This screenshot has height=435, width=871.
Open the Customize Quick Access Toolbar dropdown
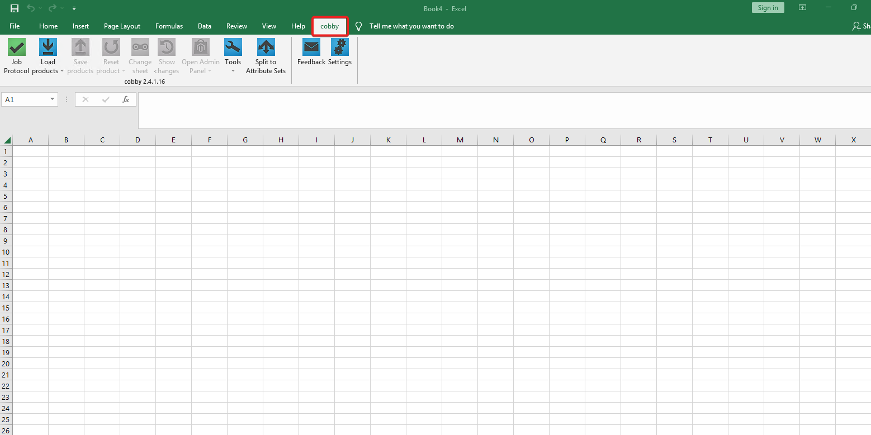(x=74, y=8)
